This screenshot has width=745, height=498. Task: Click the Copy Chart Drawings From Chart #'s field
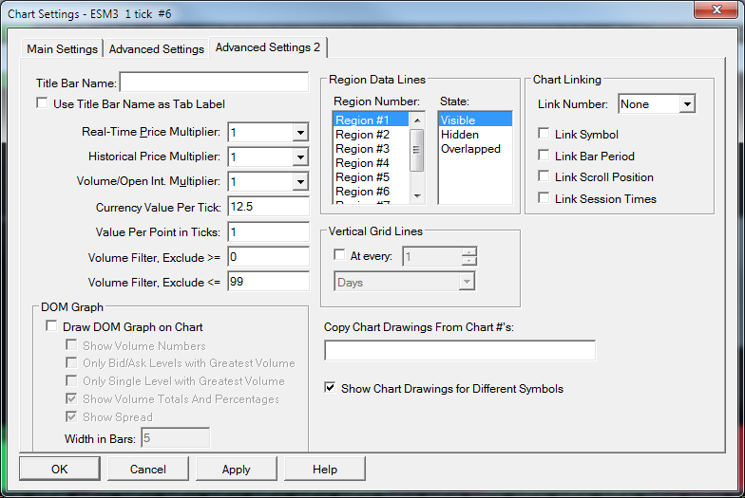click(x=460, y=350)
